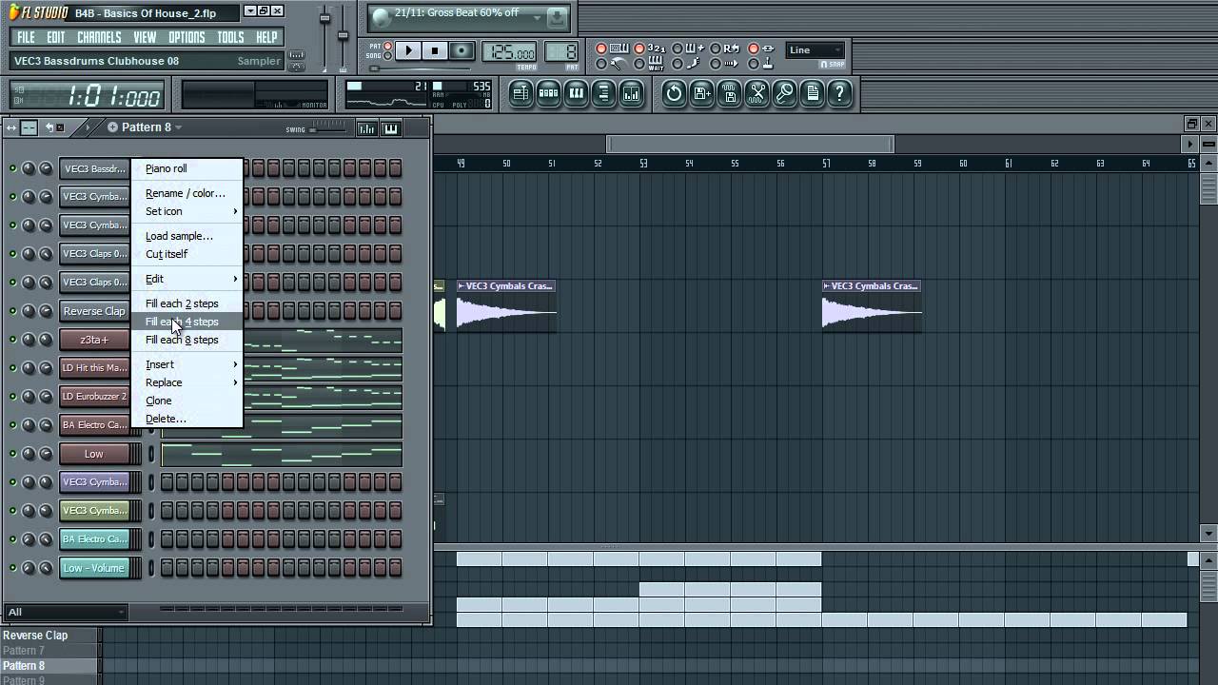
Task: Mute the z3ta+ channel green LED
Action: (12, 340)
